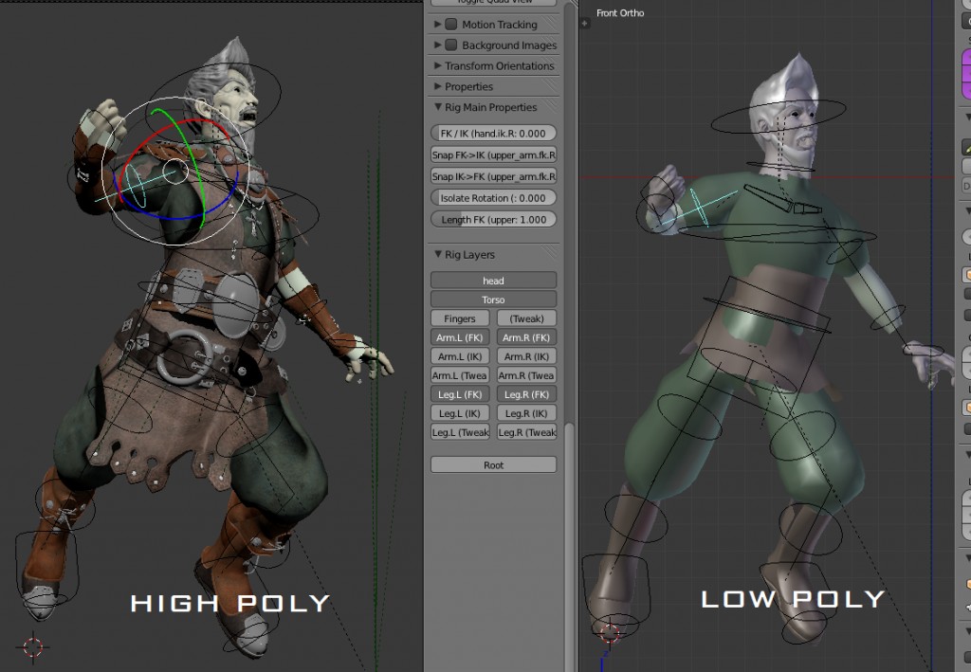This screenshot has height=672, width=971.
Task: Enable the Arm.L (FK) rig layer
Action: [x=460, y=336]
